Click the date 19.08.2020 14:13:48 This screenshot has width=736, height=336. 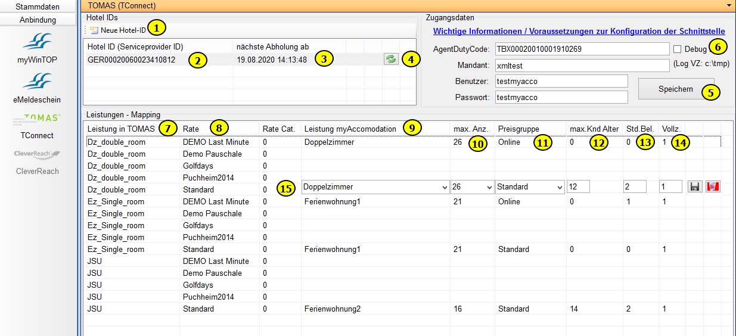point(272,60)
